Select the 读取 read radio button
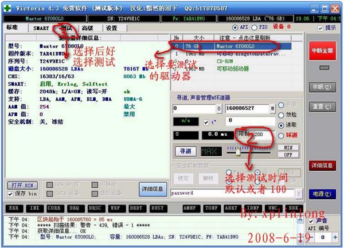The image size is (344, 248). [281, 125]
